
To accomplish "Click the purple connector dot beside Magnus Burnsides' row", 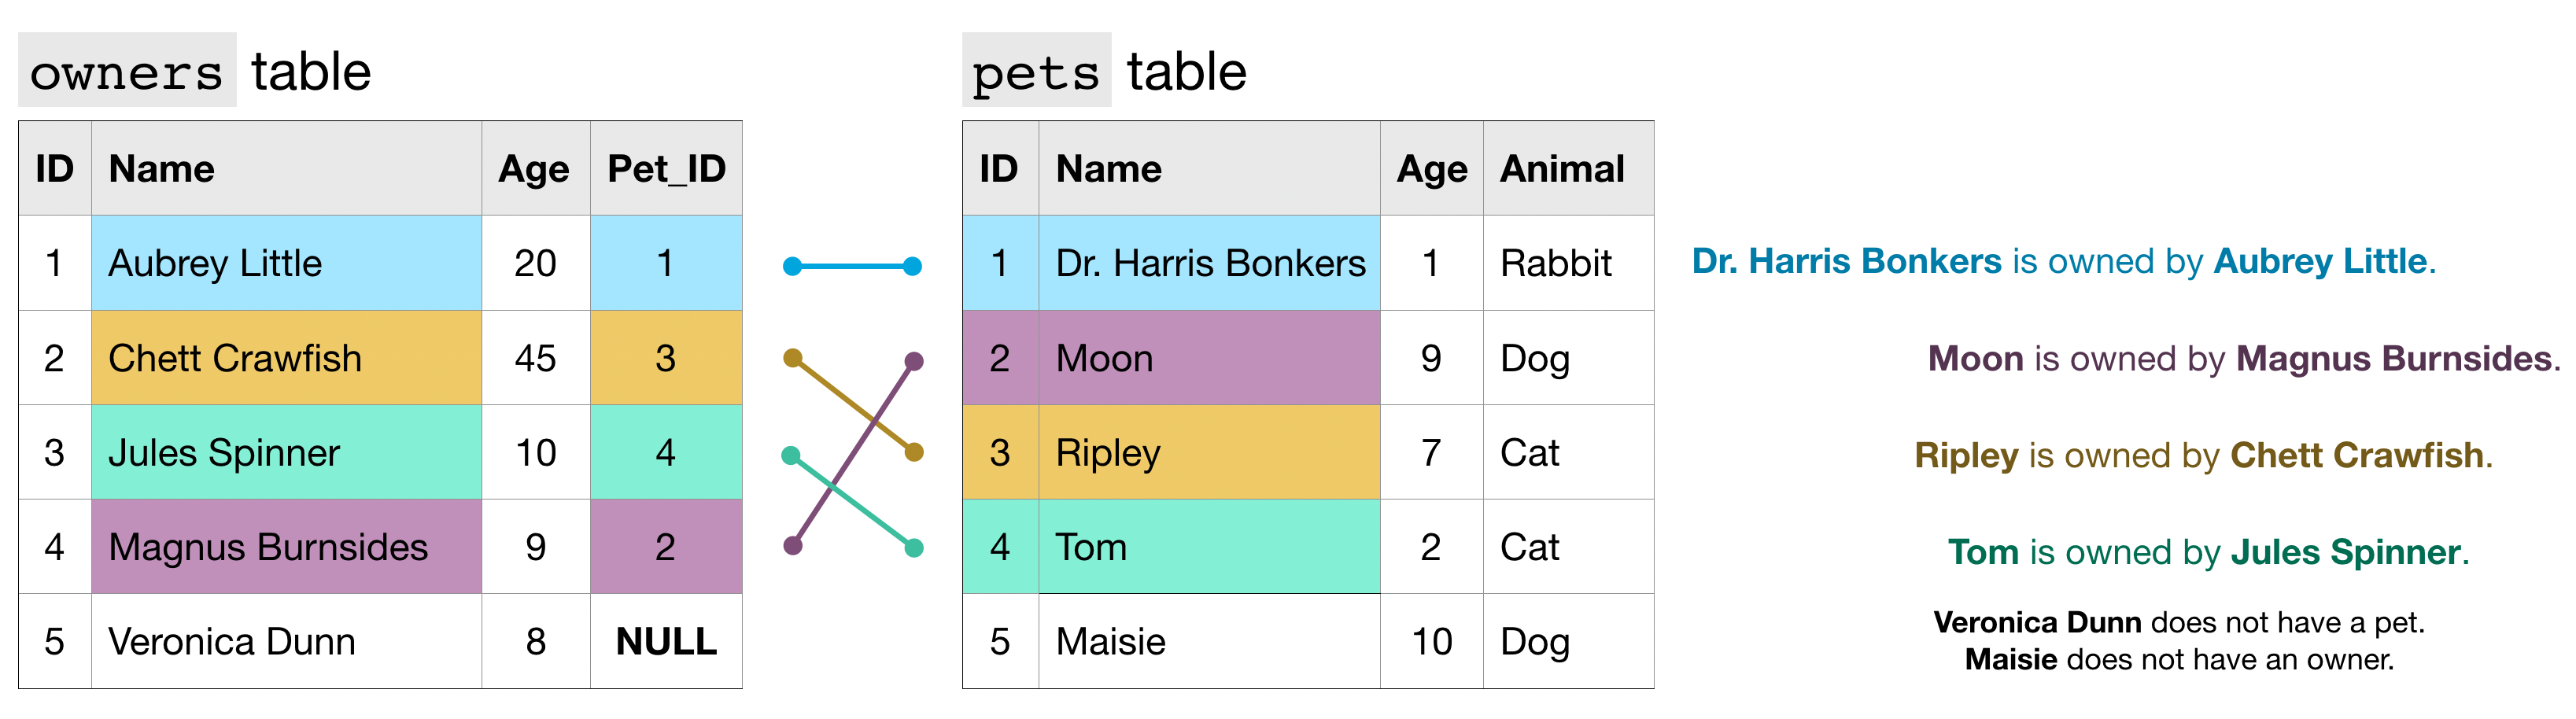I will (793, 546).
